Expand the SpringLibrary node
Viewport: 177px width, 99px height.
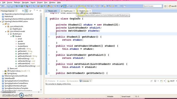(x=3, y=73)
